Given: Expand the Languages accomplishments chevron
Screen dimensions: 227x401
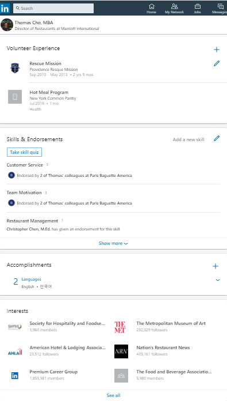Looking at the screenshot, I should 218,280.
